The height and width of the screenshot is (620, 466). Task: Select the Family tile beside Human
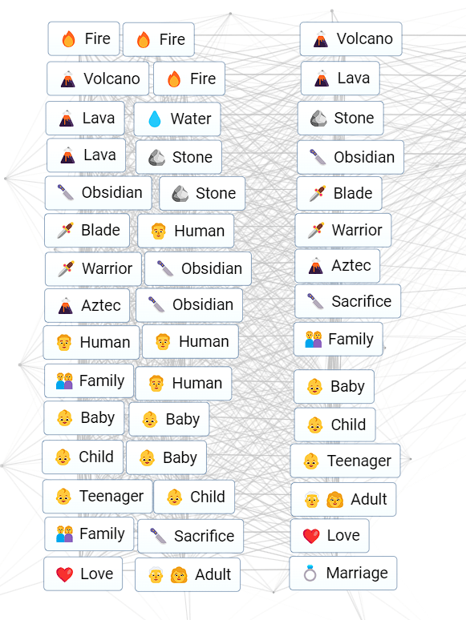(89, 380)
